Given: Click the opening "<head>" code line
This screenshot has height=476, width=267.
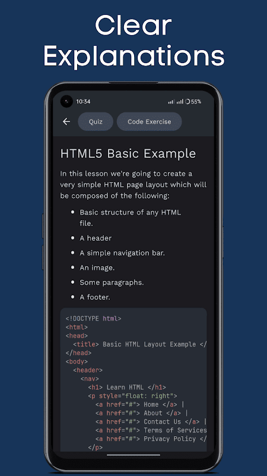Looking at the screenshot, I should click(77, 336).
